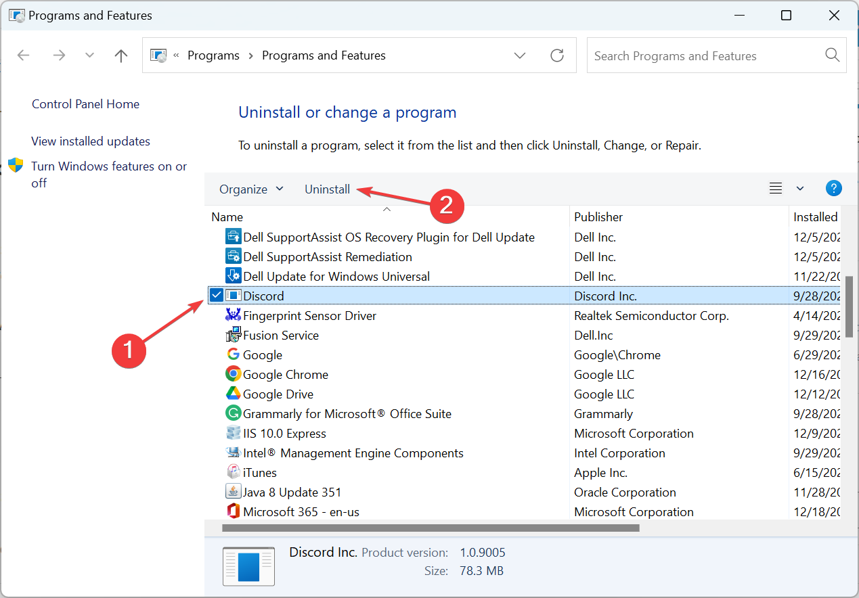Select Dell SupportAssist Remediation icon
The image size is (859, 598).
click(233, 256)
